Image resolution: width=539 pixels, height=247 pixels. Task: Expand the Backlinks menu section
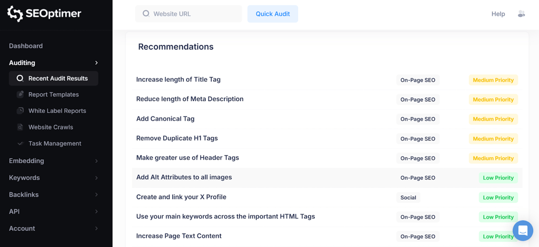(x=96, y=195)
